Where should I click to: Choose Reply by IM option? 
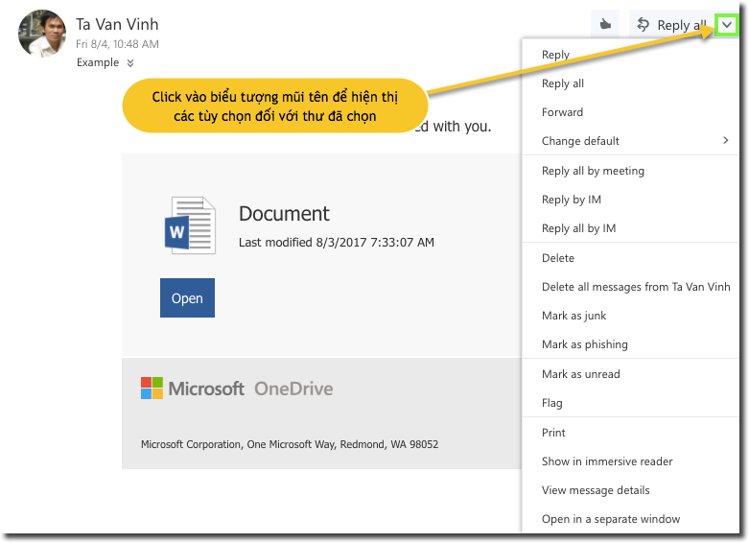[x=572, y=200]
